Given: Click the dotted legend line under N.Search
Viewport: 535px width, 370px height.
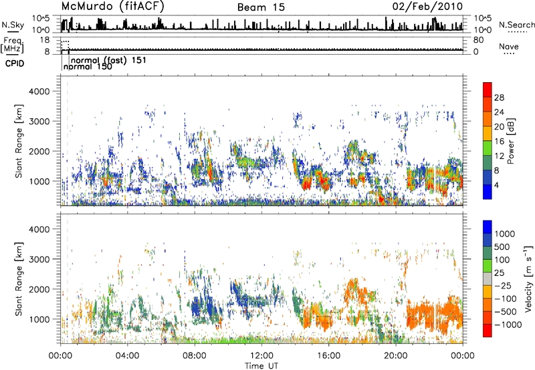Looking at the screenshot, I should (x=517, y=32).
